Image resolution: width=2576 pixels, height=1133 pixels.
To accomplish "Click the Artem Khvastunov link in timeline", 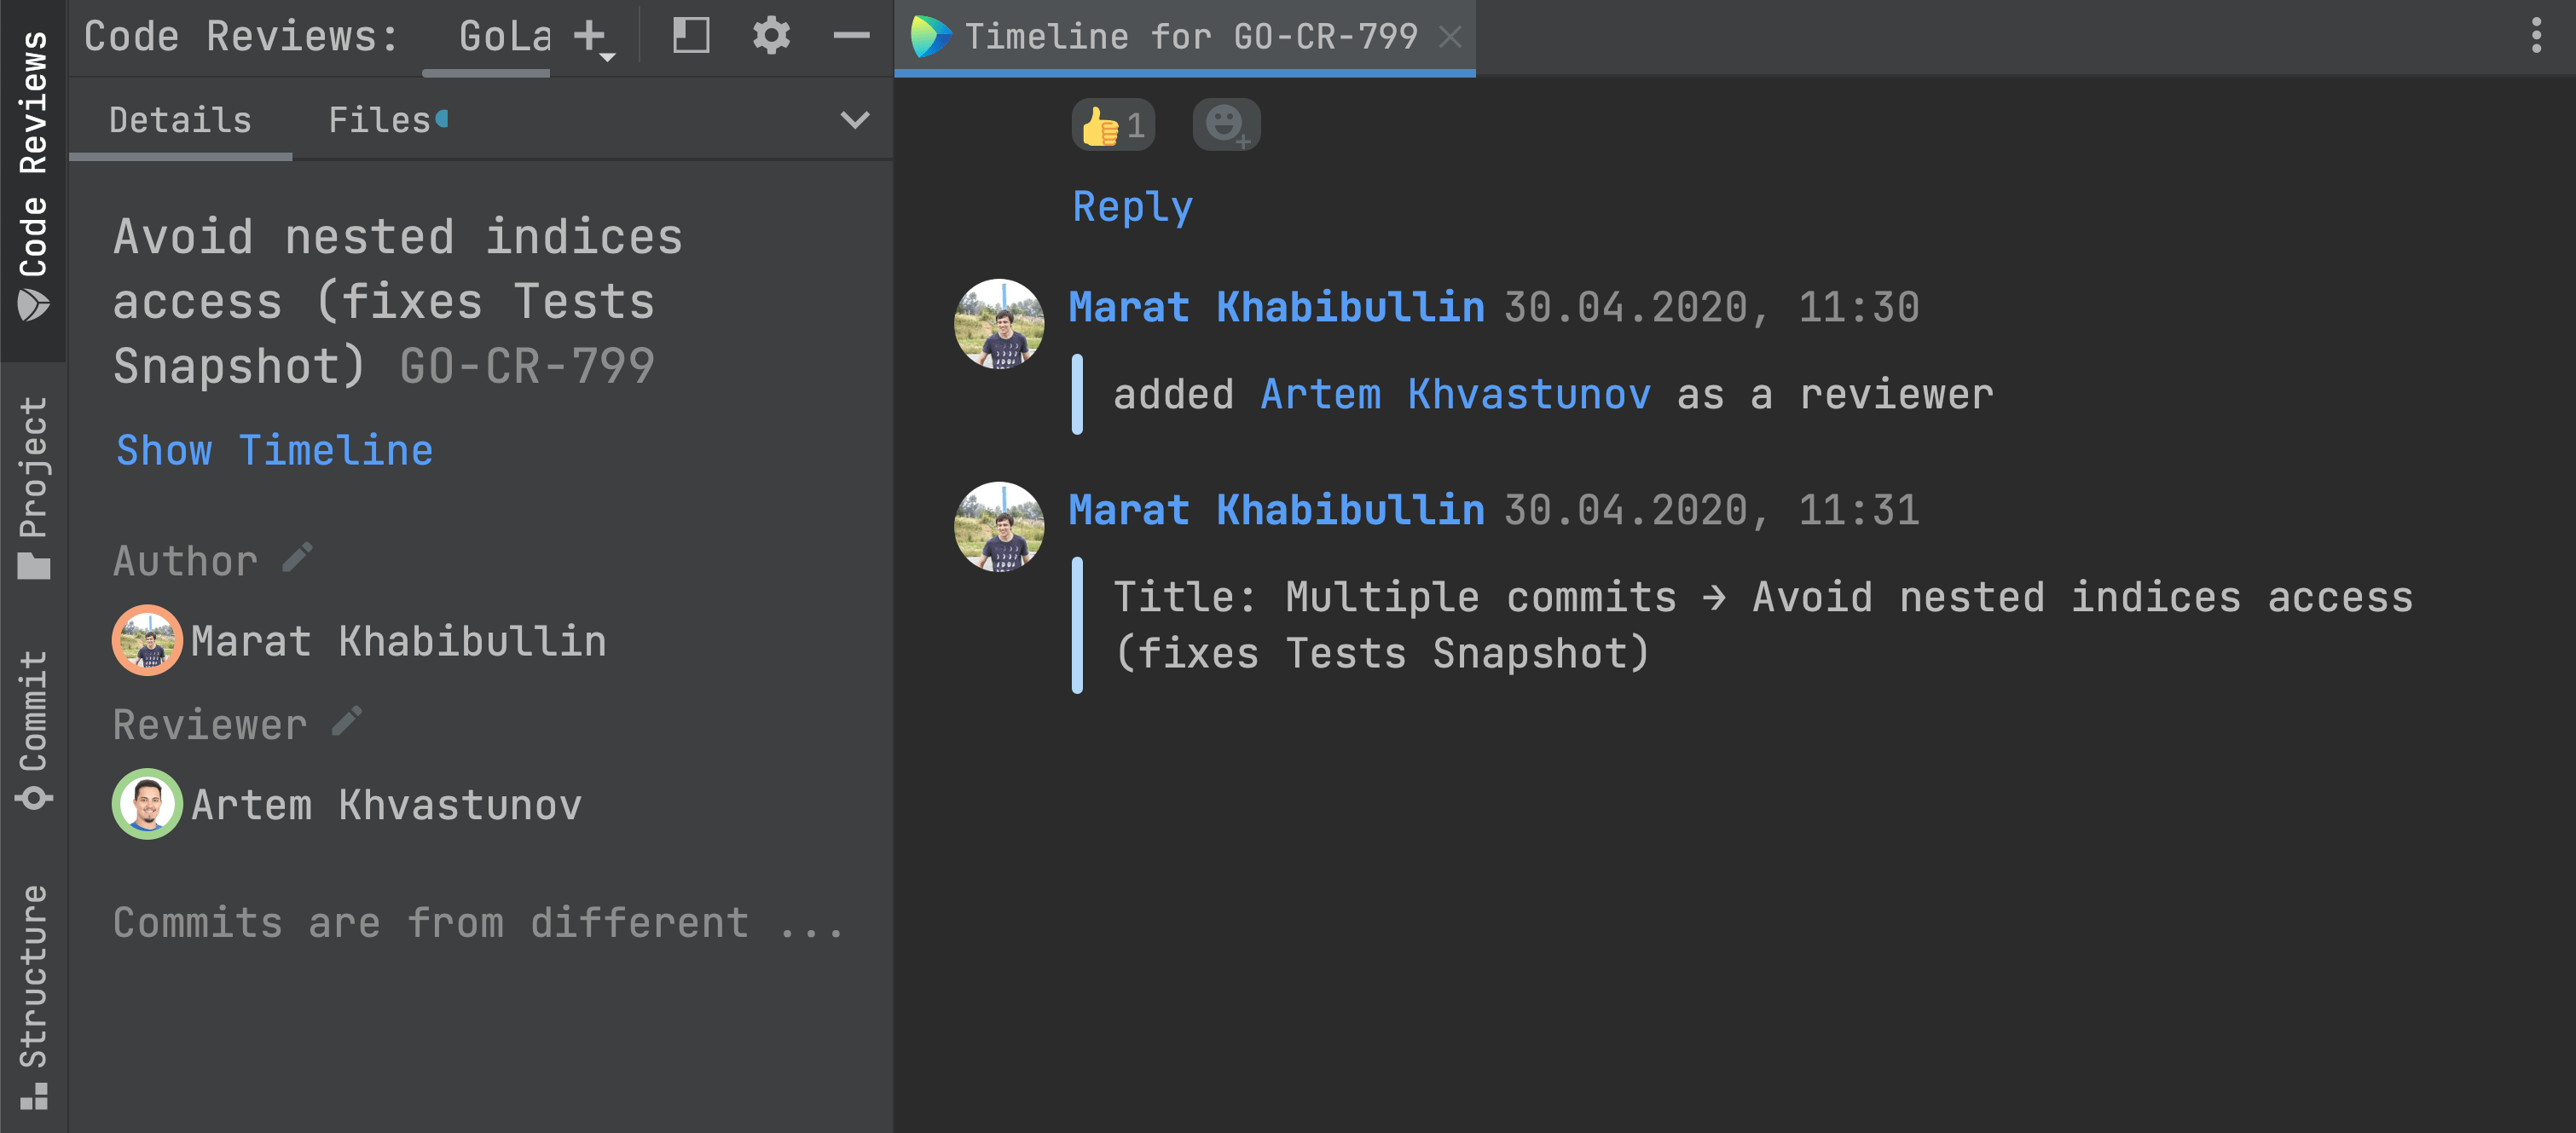I will tap(1455, 395).
